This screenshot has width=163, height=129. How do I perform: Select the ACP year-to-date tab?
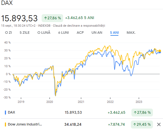point(80,33)
